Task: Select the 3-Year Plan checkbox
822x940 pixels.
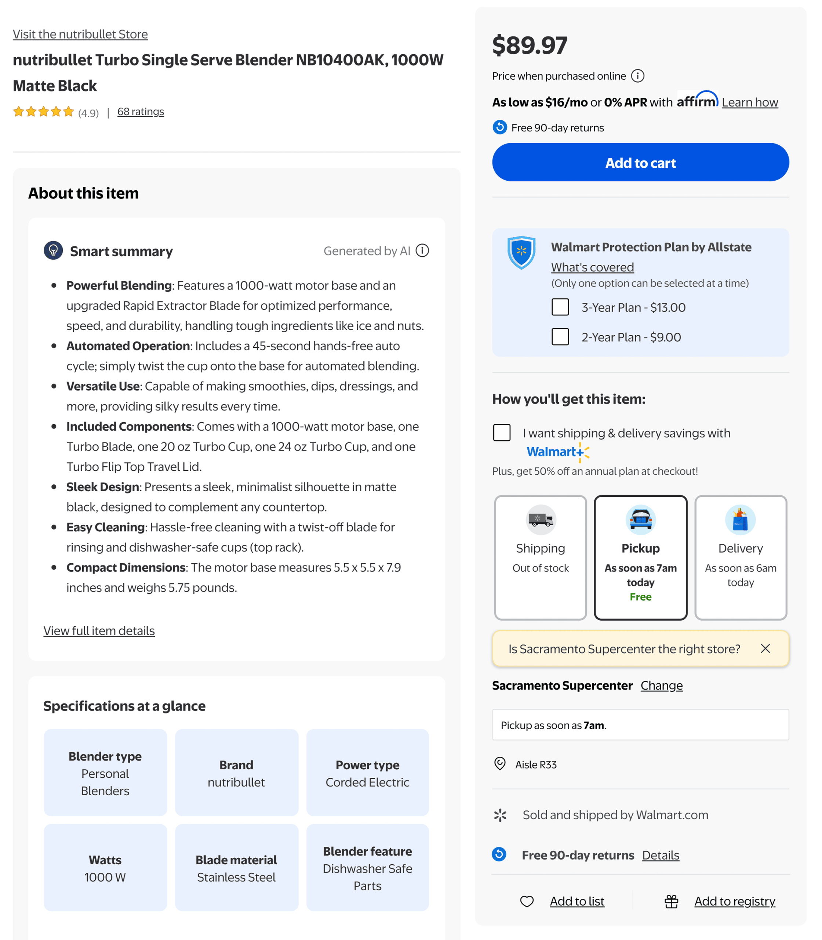Action: (x=560, y=307)
